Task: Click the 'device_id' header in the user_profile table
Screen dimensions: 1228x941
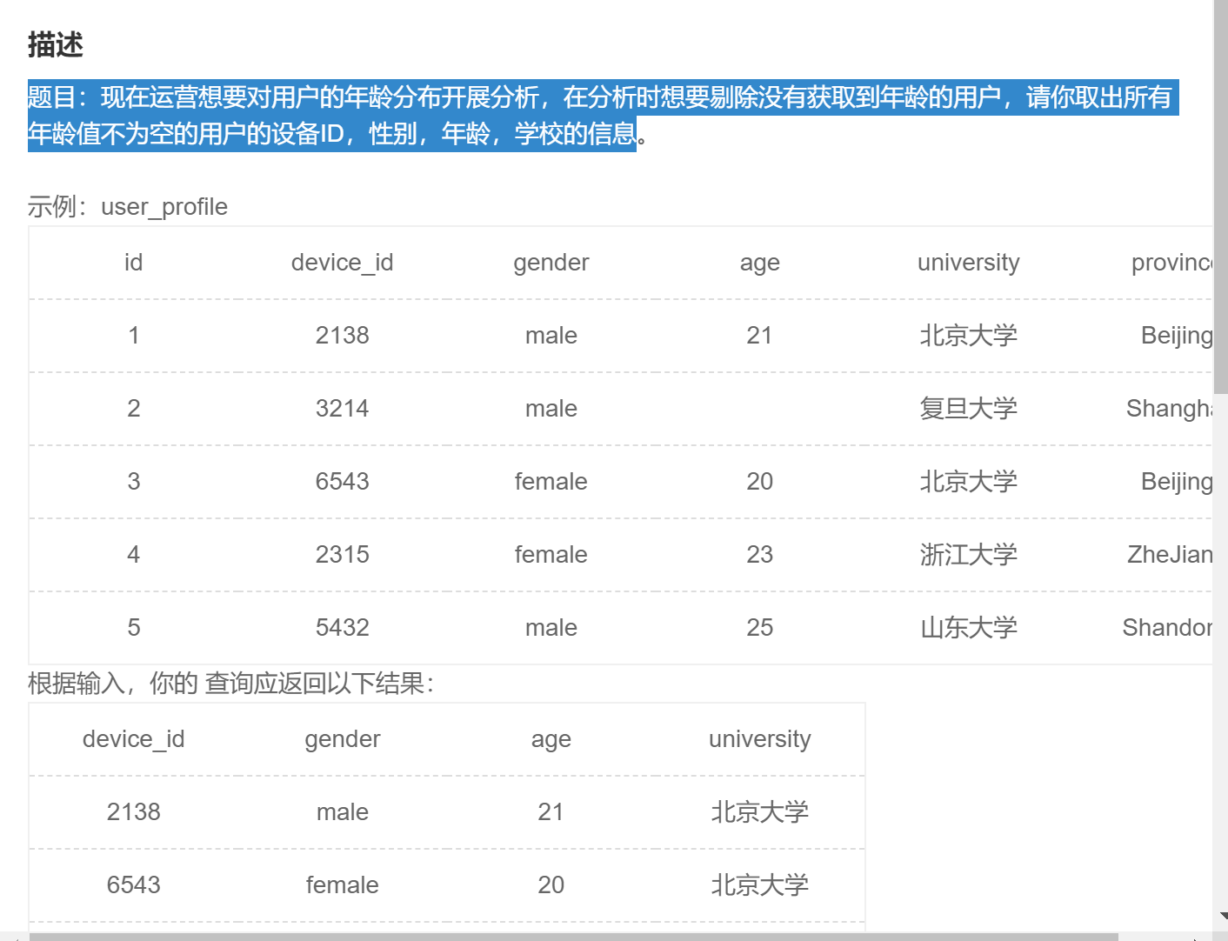Action: [x=342, y=263]
